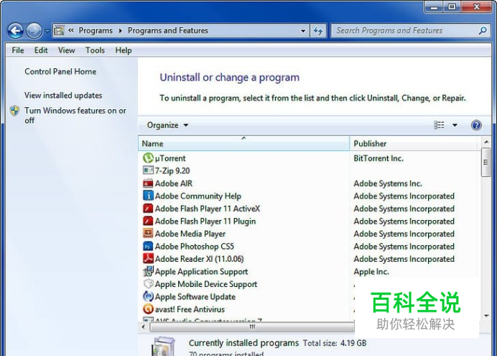
Task: Expand the address bar history dropdown
Action: [303, 31]
